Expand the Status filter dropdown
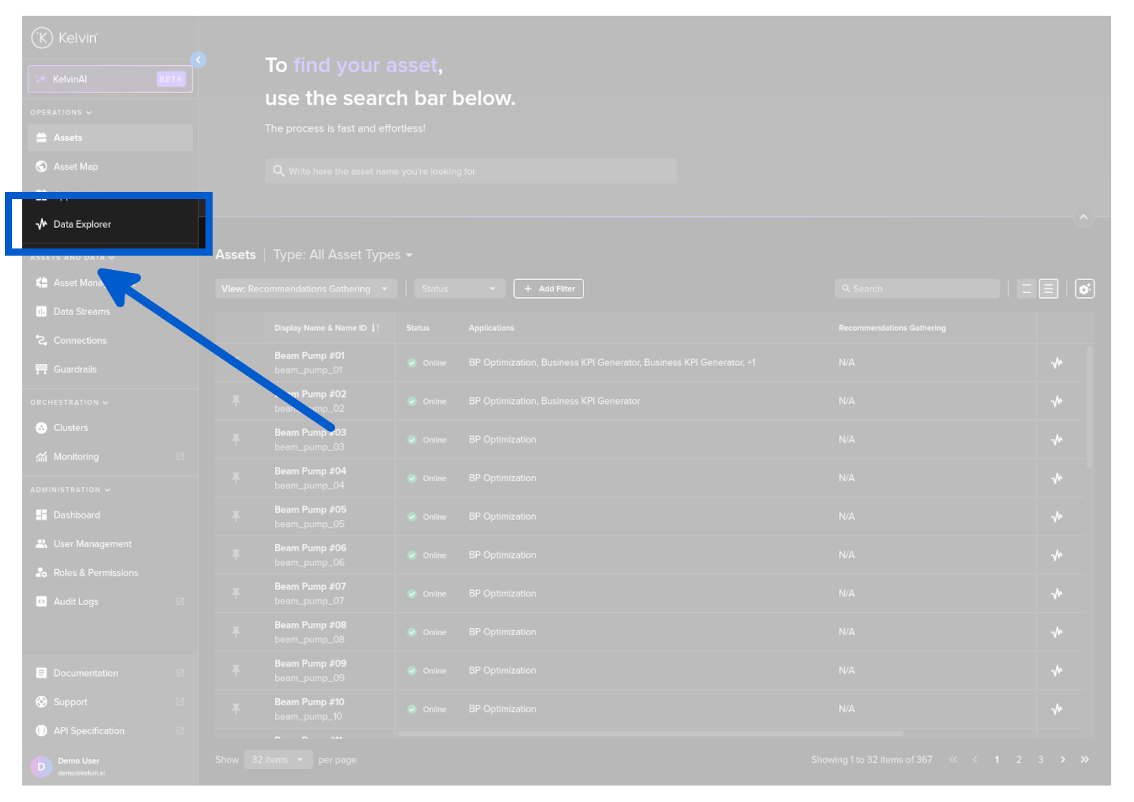 [x=459, y=289]
